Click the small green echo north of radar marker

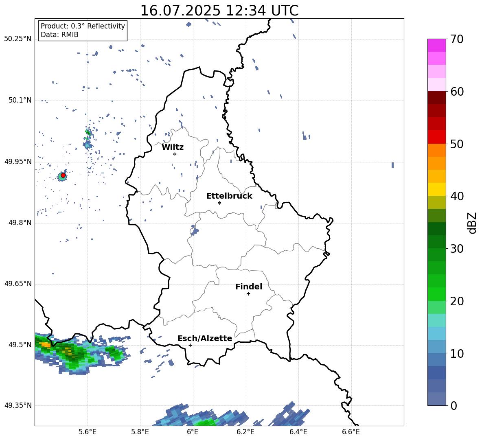[x=88, y=133]
